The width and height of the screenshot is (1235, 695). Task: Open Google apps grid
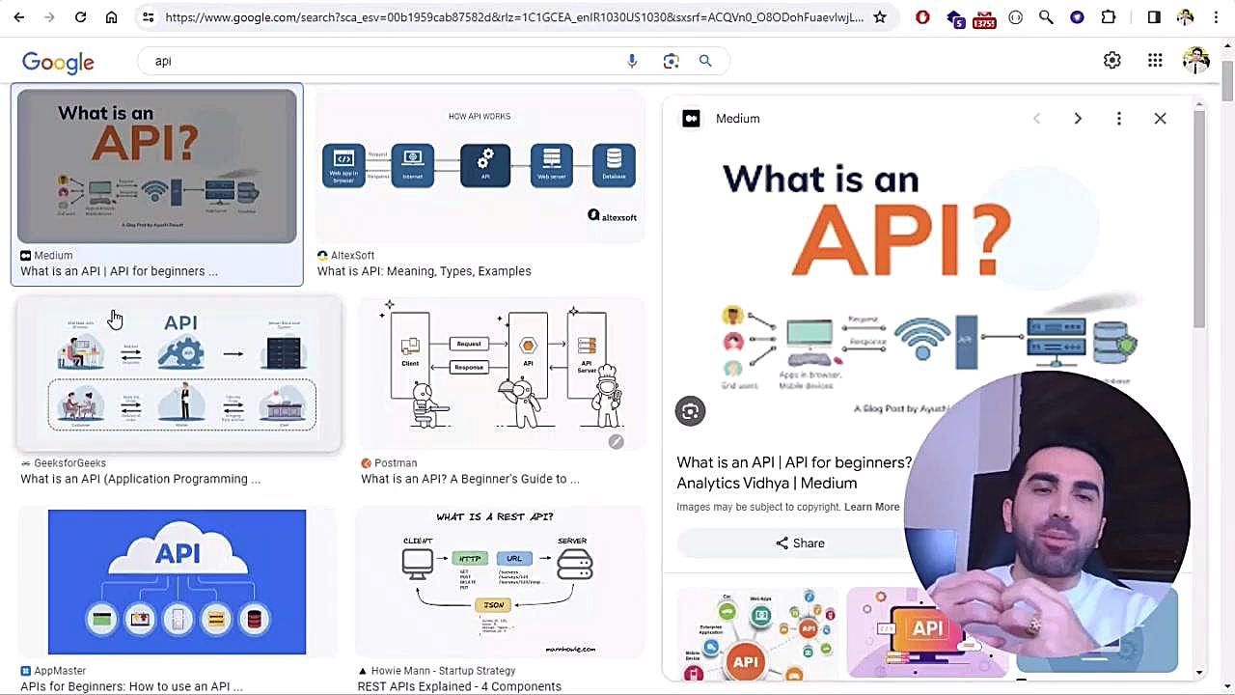point(1155,61)
